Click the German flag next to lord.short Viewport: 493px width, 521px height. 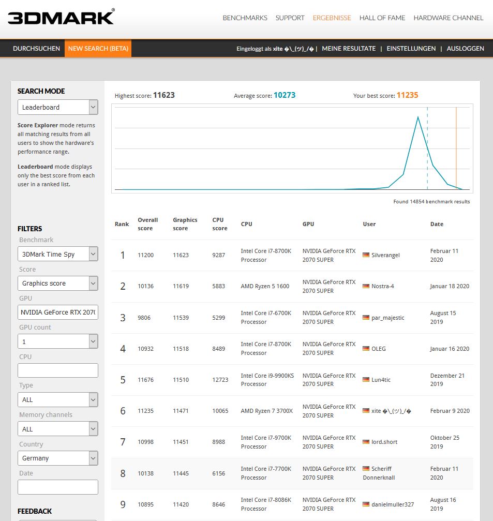366,442
